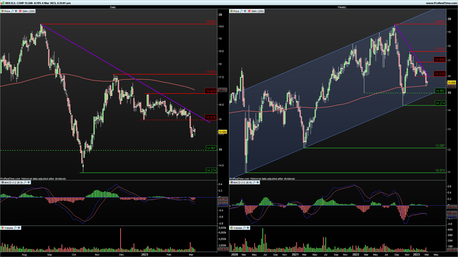Screen dimensions: 458x257
Task: Click 14.967 green support label on Weekly chart
Action: (x=440, y=91)
